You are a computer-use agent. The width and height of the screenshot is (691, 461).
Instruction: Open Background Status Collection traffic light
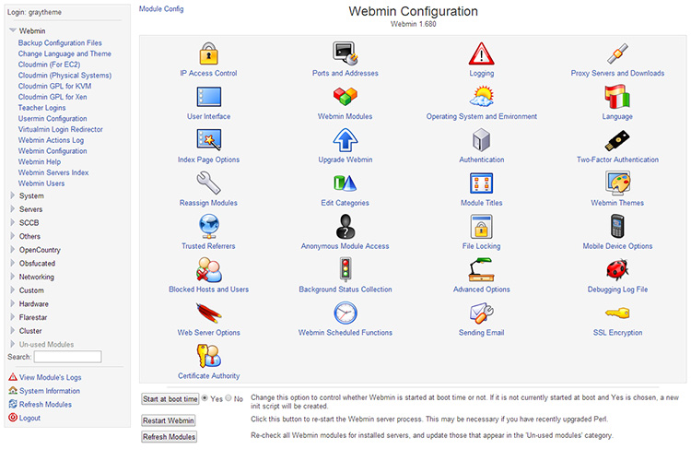click(x=345, y=269)
